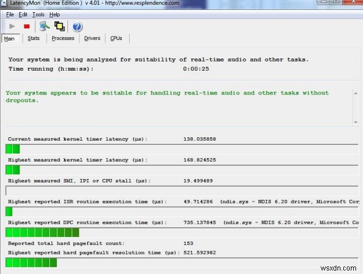Click the status message scroll down arrow

[x=356, y=122]
